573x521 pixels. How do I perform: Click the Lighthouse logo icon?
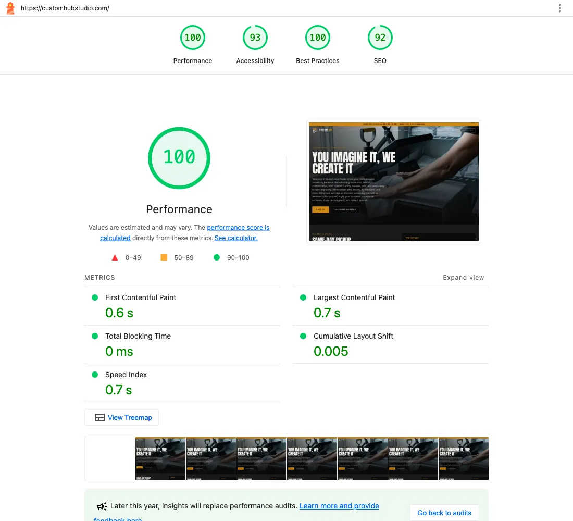(x=10, y=8)
